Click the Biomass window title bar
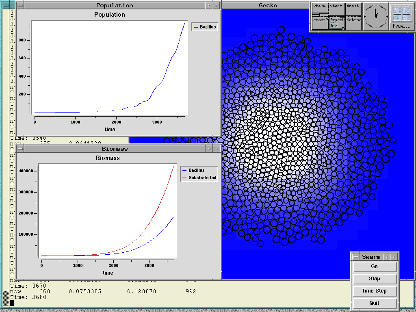This screenshot has height=312, width=416. (115, 149)
